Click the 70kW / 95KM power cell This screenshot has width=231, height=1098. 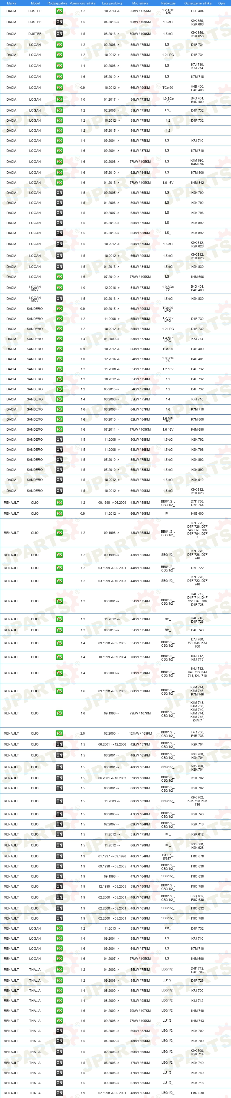pos(140,657)
